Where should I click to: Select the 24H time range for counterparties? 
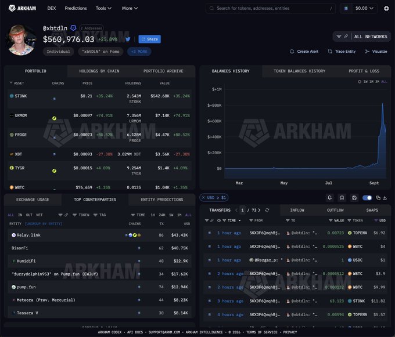[x=162, y=215]
